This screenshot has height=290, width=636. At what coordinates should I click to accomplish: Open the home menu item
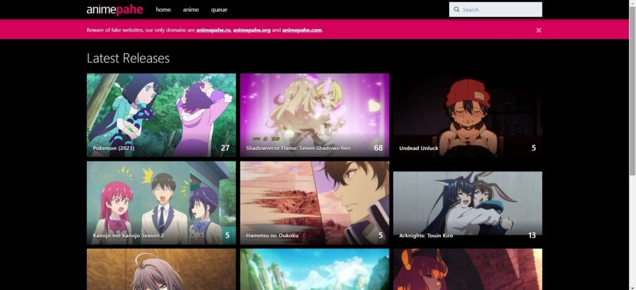point(163,10)
